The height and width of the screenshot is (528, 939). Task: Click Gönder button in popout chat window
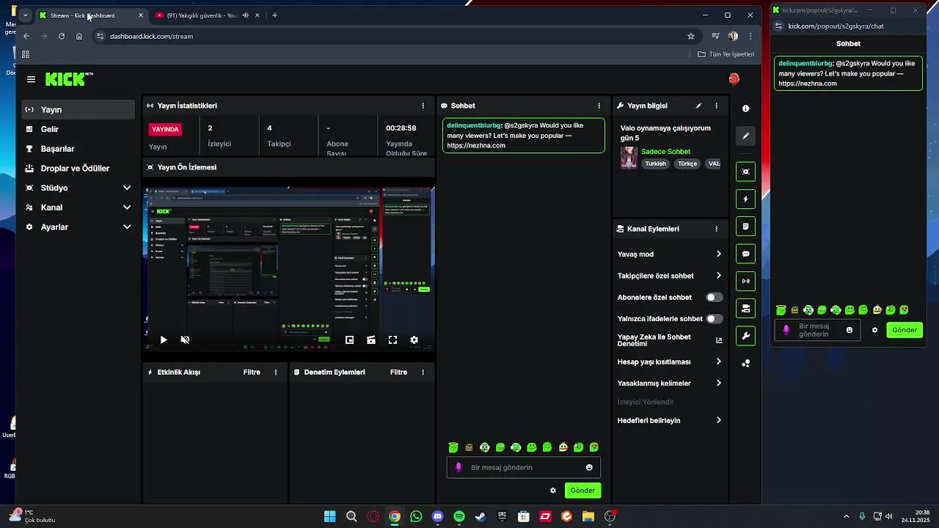pos(904,330)
